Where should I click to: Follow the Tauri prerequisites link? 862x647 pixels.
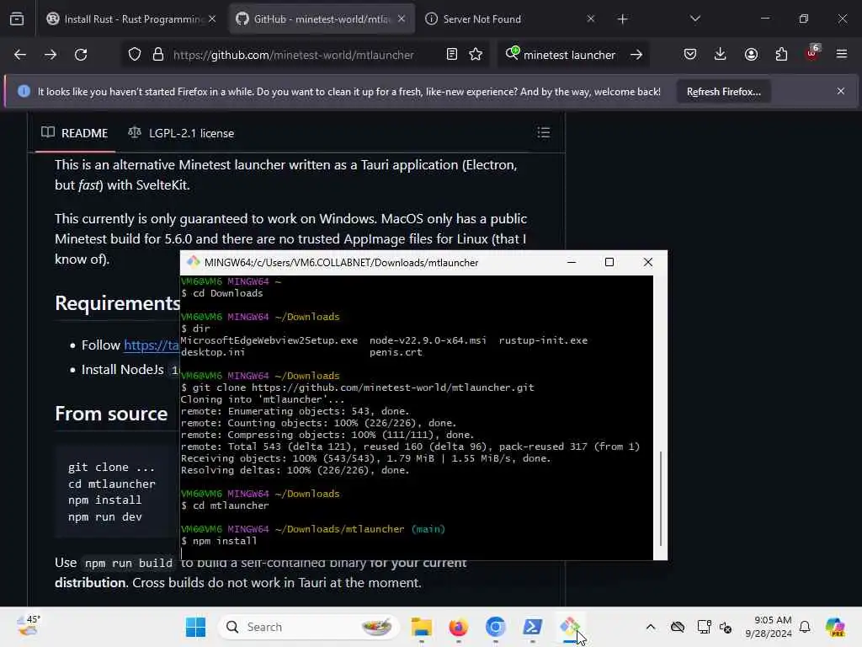(152, 345)
